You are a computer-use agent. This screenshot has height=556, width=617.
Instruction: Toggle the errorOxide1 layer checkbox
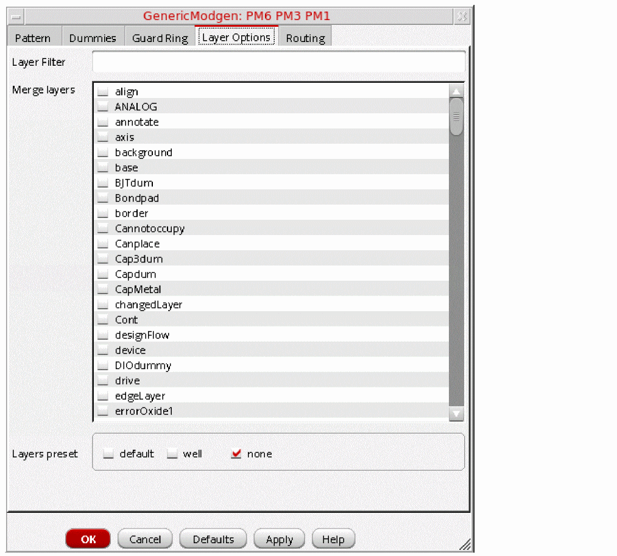point(103,411)
